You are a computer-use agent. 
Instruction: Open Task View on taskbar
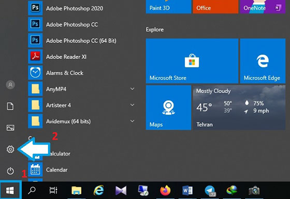[x=53, y=190]
